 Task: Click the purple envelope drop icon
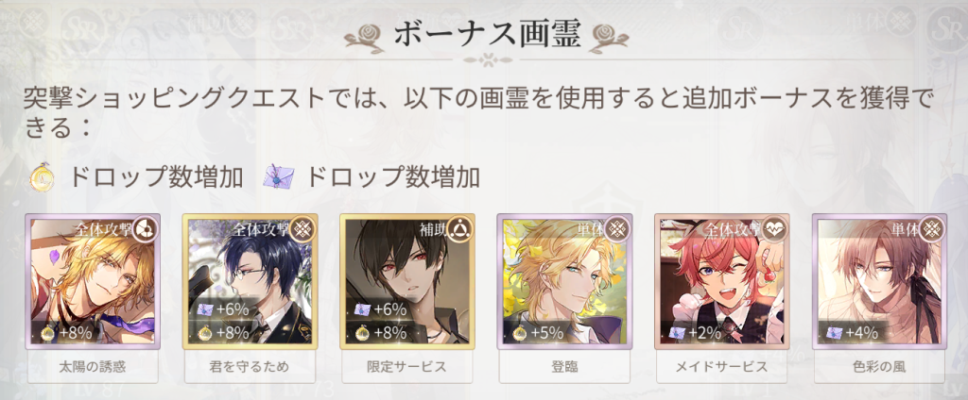(279, 177)
